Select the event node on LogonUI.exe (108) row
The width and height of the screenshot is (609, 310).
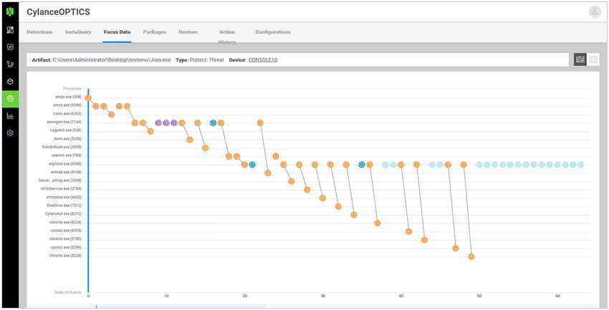pyautogui.click(x=150, y=131)
